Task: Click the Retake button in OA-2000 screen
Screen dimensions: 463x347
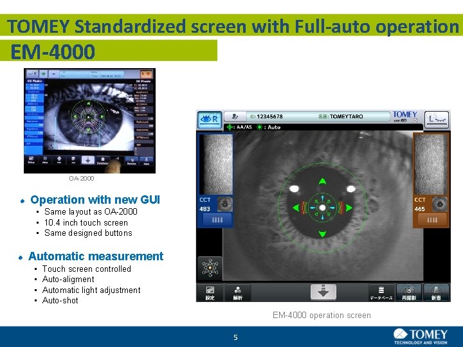Action: pos(131,161)
